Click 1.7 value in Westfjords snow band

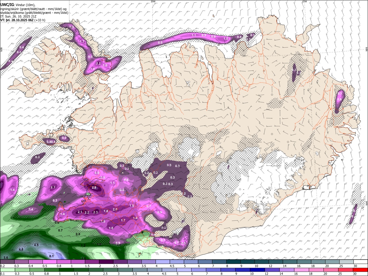click(x=82, y=42)
